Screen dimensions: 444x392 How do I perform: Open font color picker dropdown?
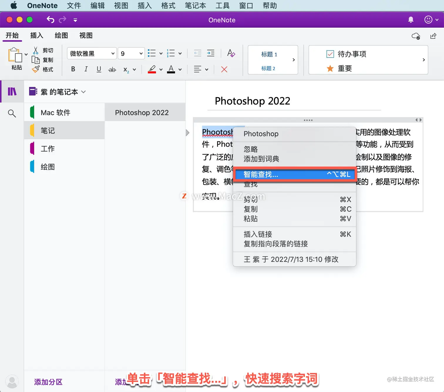pyautogui.click(x=180, y=70)
